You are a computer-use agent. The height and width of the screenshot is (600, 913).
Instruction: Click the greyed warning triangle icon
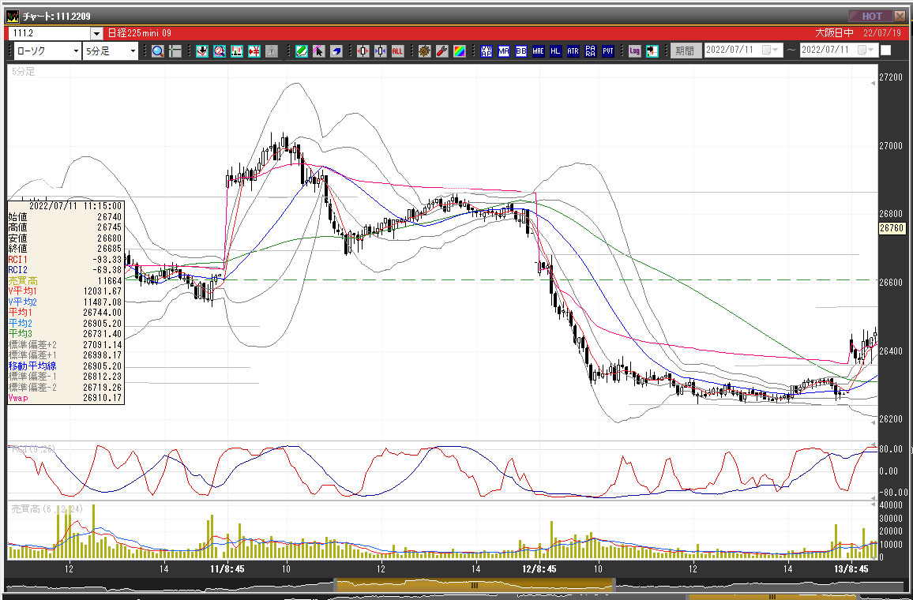272,51
